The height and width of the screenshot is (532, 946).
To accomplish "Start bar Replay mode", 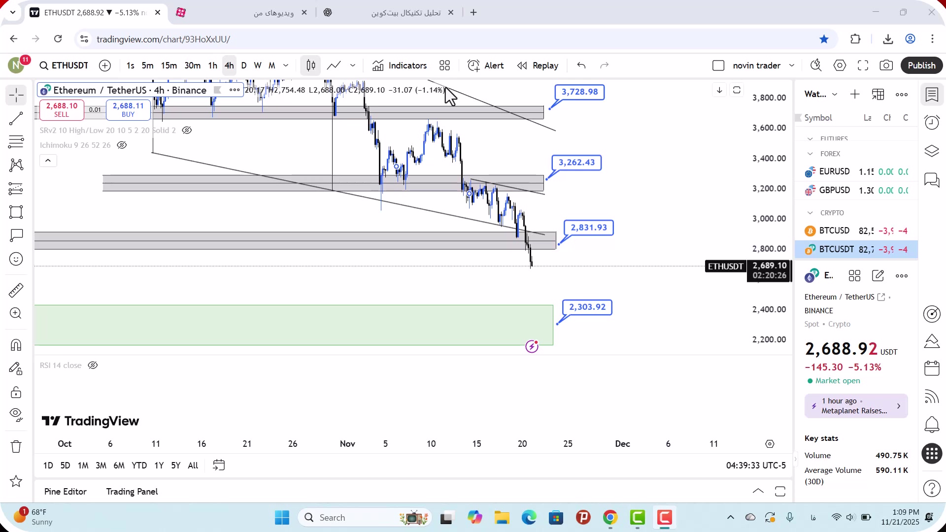I will [x=538, y=66].
